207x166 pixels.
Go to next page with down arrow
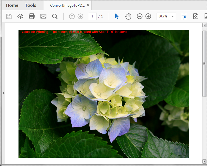click(80, 16)
